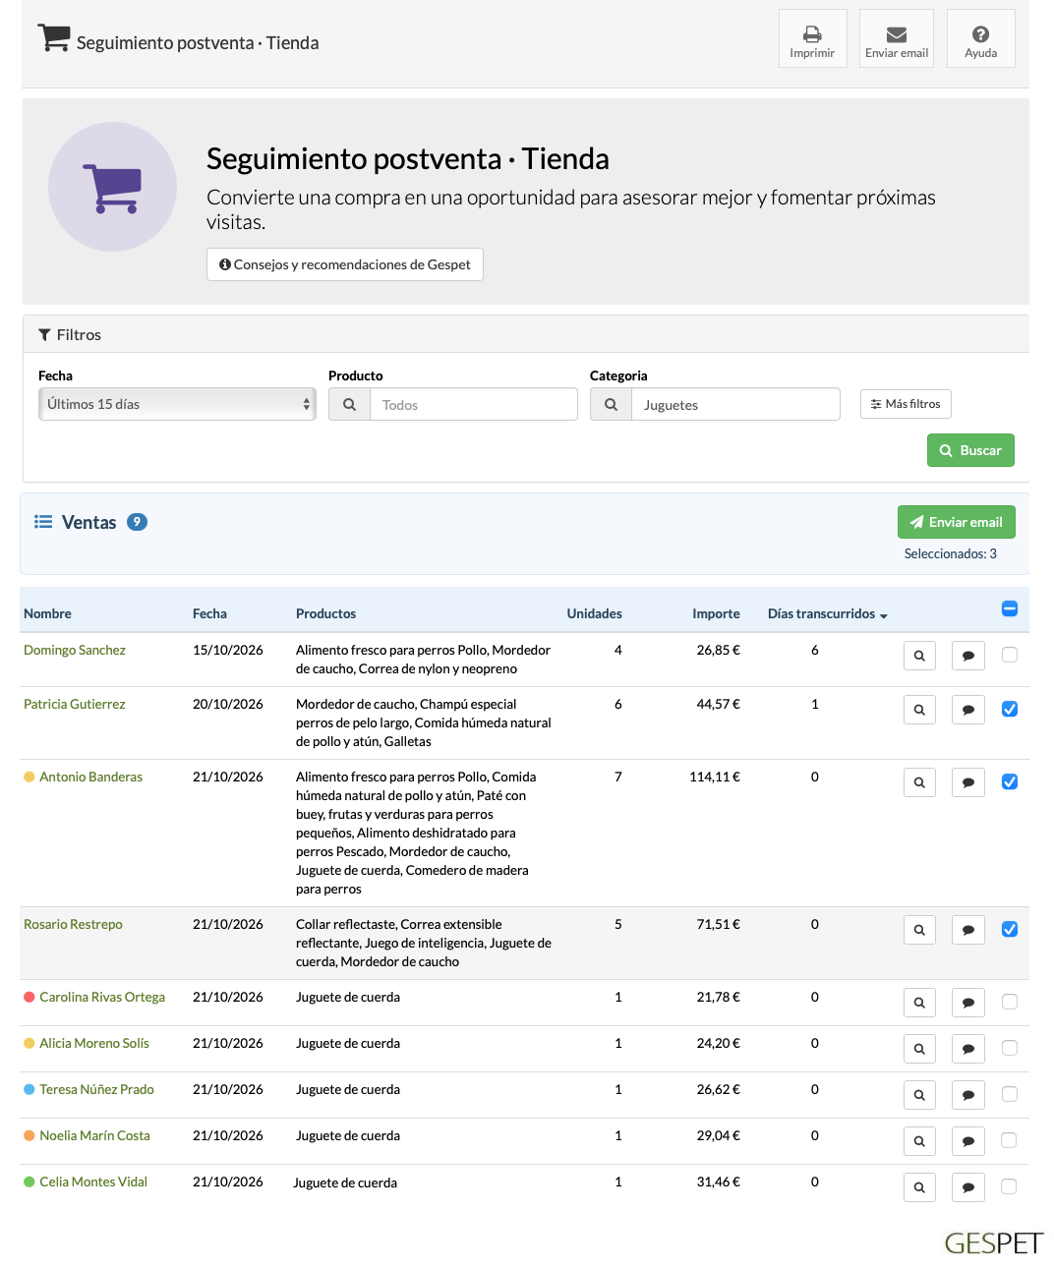The image size is (1054, 1269).
Task: Open comment bubble for Domingo Sanchez
Action: pyautogui.click(x=968, y=656)
